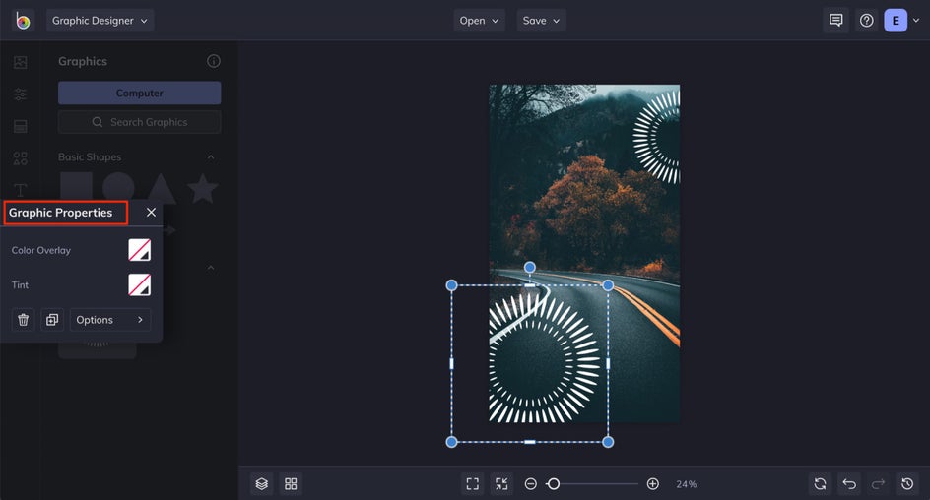Image resolution: width=930 pixels, height=500 pixels.
Task: Expand the Save menu
Action: [x=541, y=21]
